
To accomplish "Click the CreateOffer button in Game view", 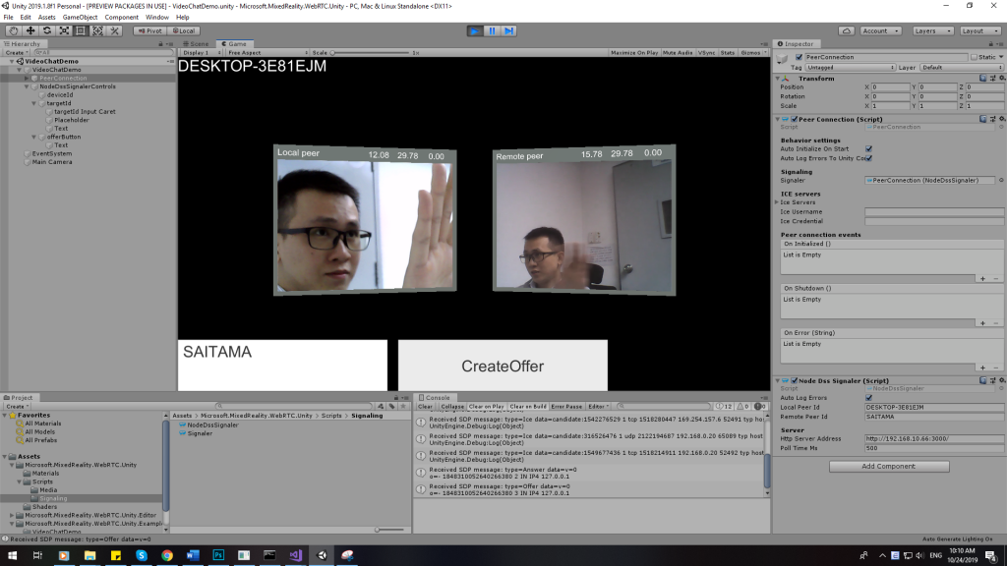I will 503,366.
